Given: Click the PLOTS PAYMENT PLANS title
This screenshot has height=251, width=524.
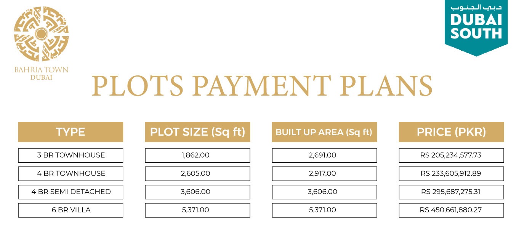Looking at the screenshot, I should (262, 85).
